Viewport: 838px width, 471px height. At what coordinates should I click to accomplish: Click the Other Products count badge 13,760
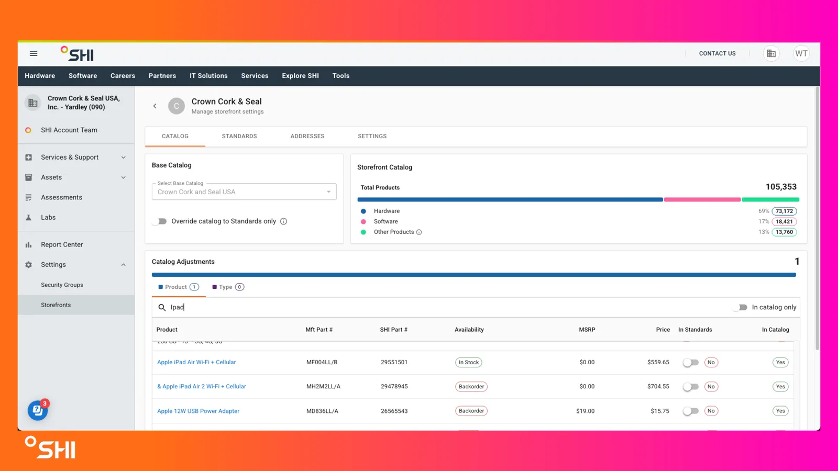(784, 232)
